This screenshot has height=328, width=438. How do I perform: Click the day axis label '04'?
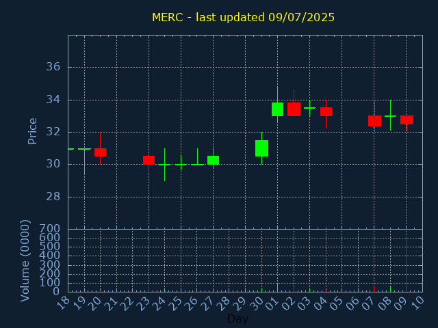pos(321,303)
